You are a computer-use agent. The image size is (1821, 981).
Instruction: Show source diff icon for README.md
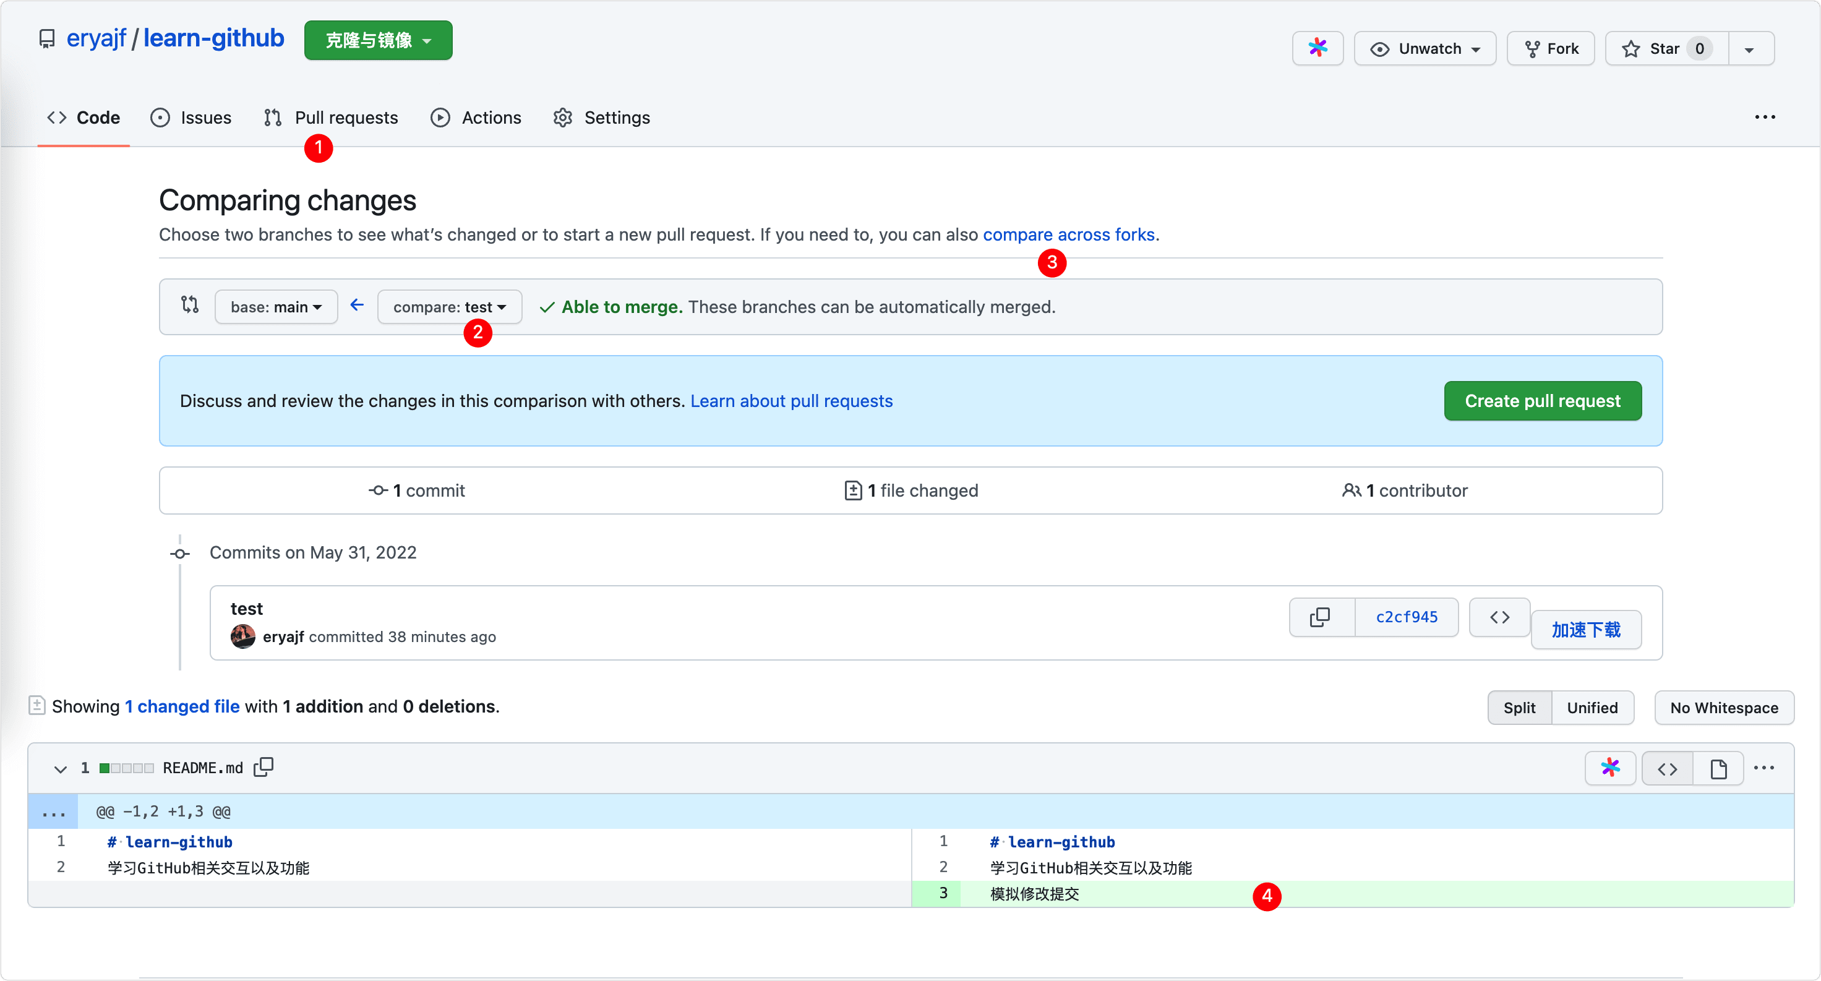coord(1667,768)
